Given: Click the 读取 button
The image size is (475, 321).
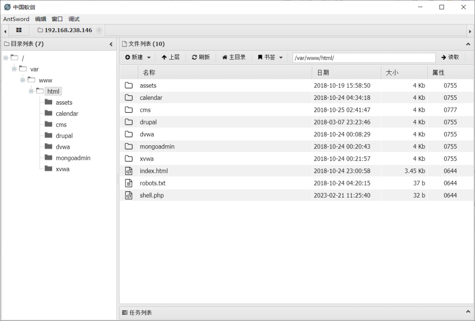Looking at the screenshot, I should click(450, 57).
